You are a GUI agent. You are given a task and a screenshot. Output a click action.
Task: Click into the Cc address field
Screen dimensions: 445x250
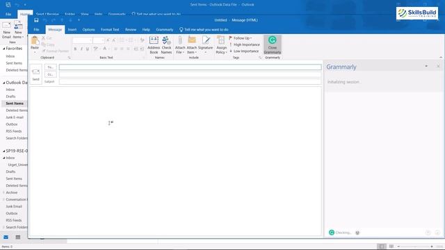(190, 74)
